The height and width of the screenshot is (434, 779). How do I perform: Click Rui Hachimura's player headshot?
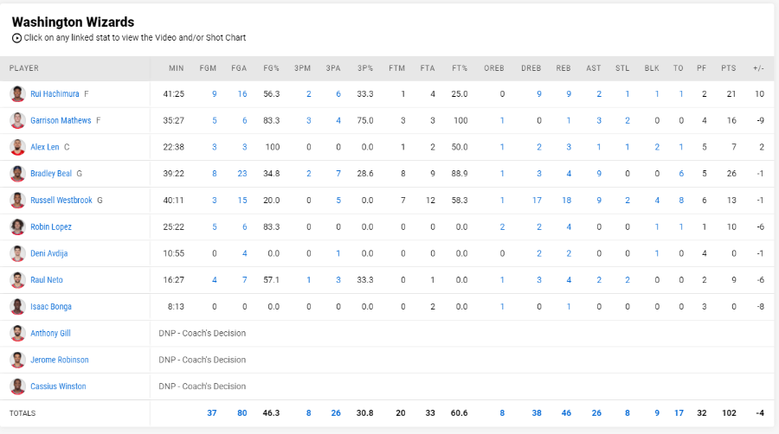[x=18, y=93]
